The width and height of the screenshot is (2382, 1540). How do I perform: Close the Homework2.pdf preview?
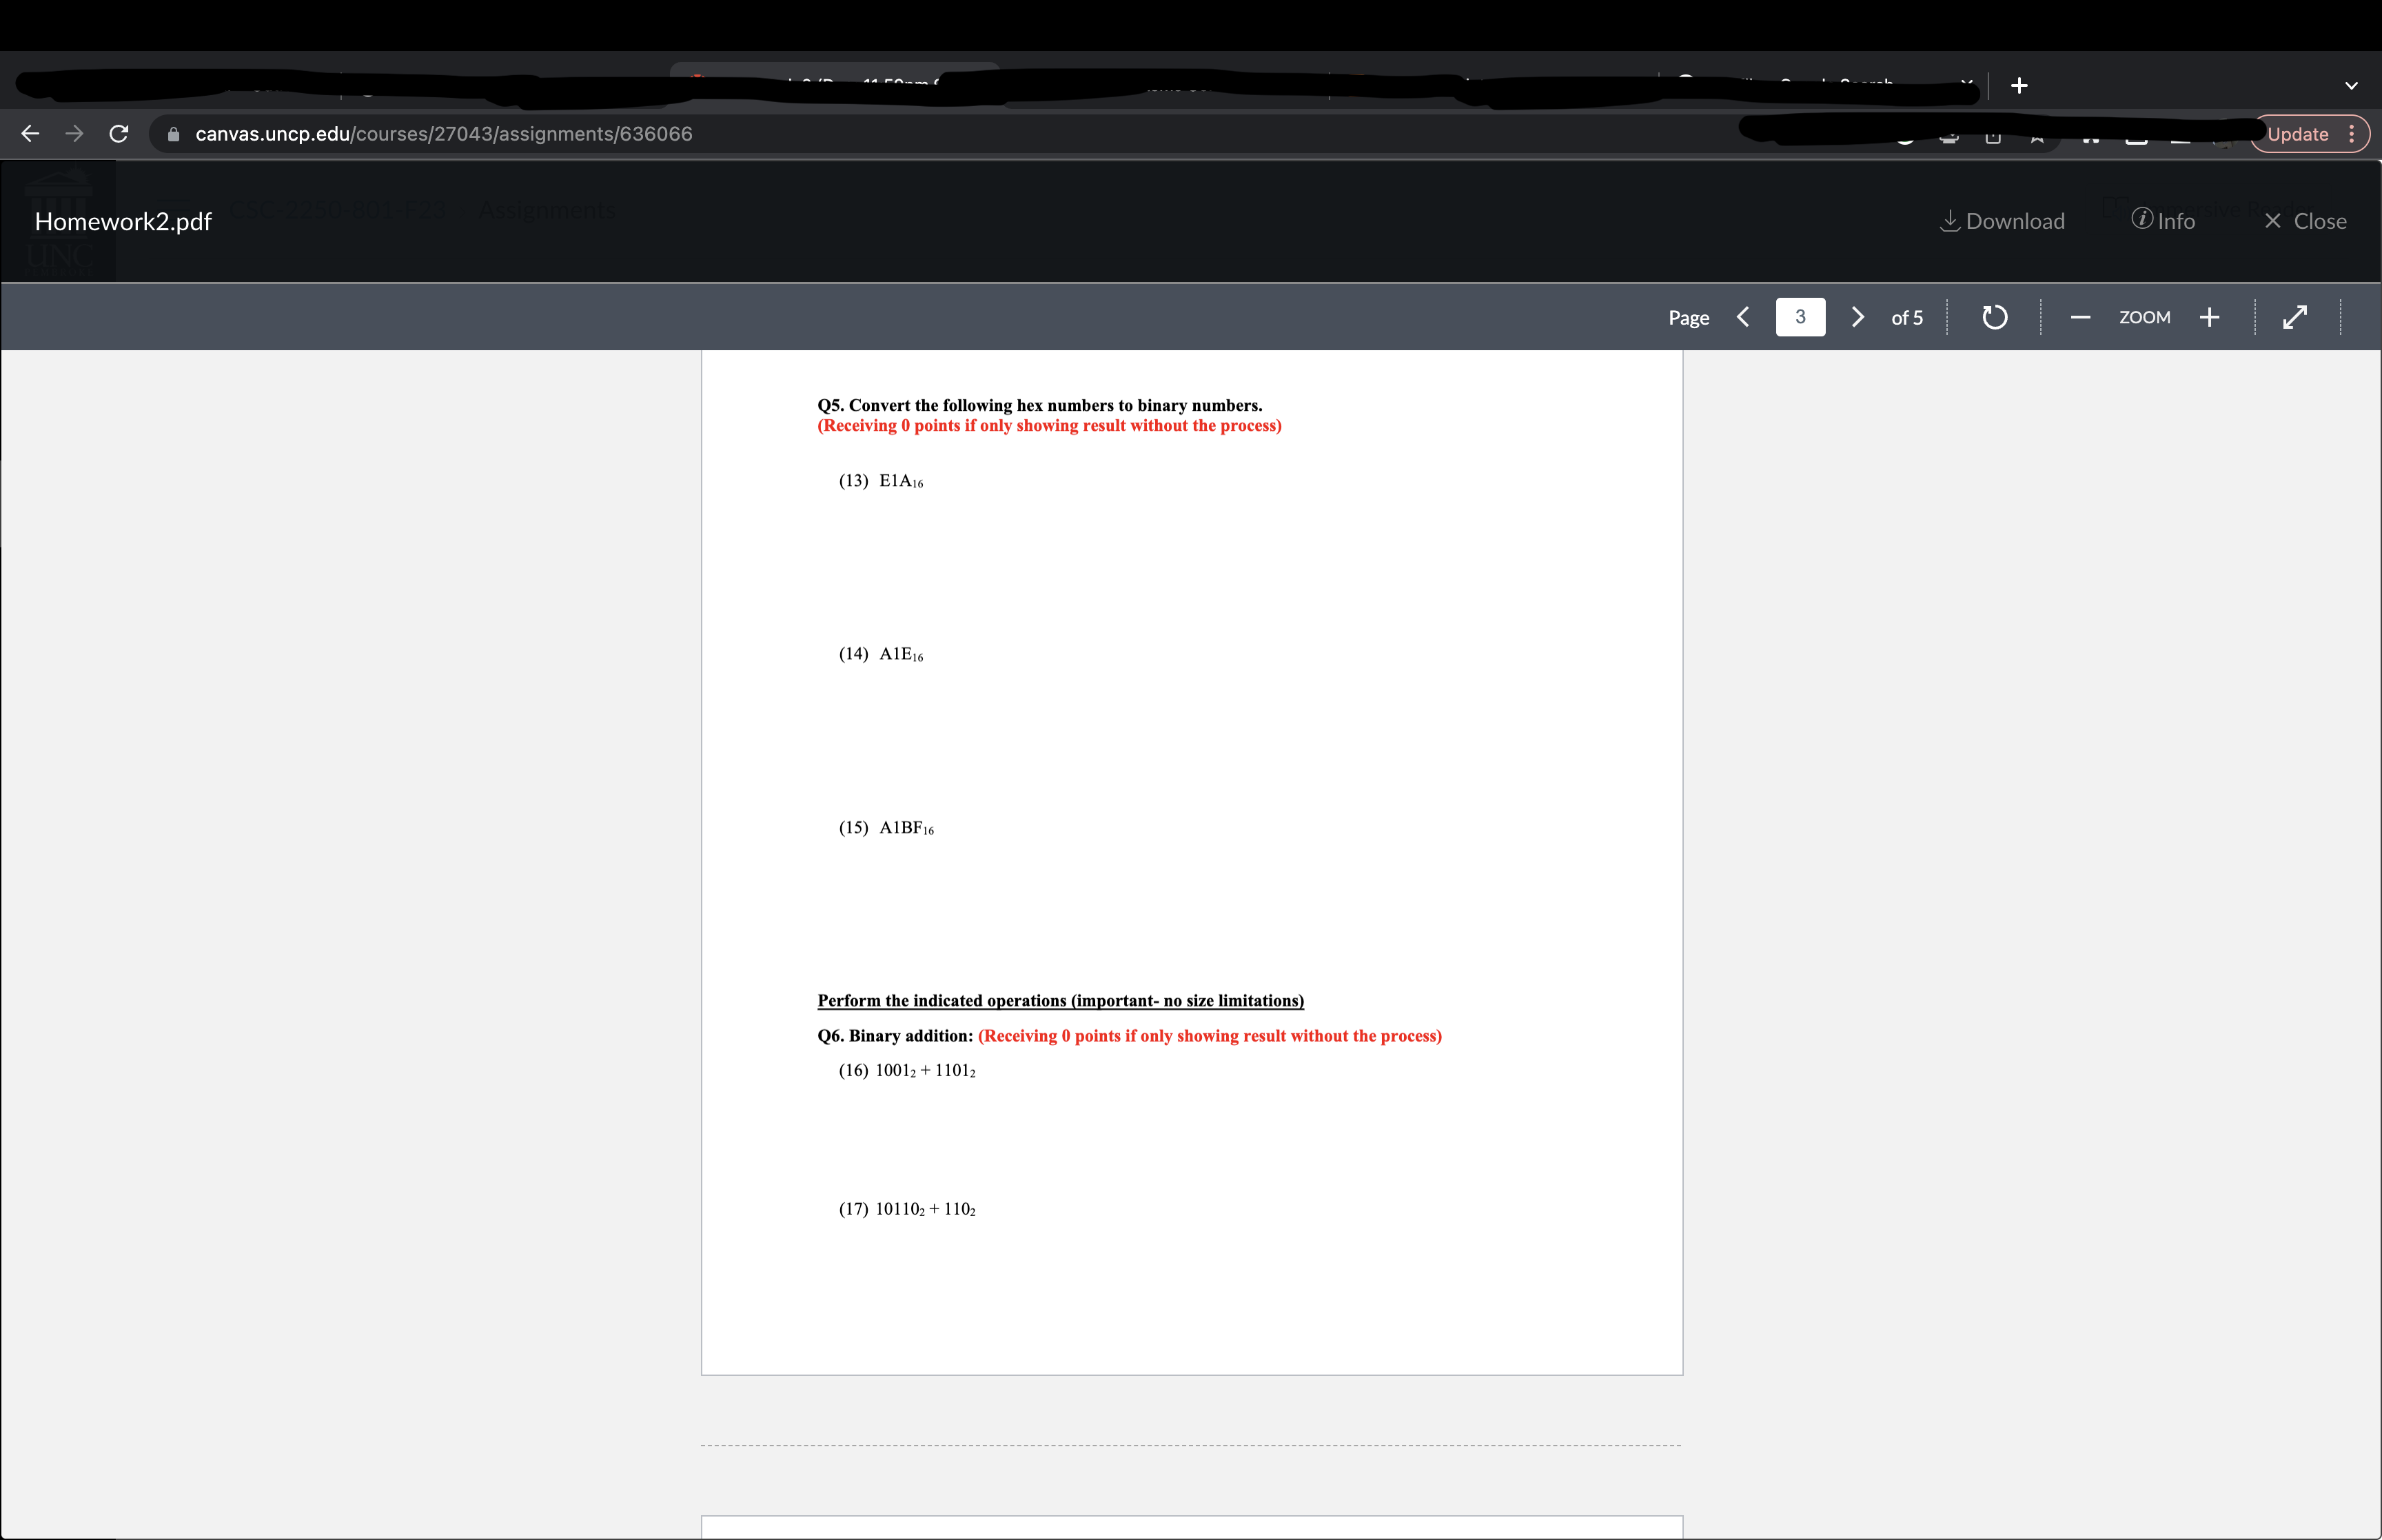[x=2305, y=221]
